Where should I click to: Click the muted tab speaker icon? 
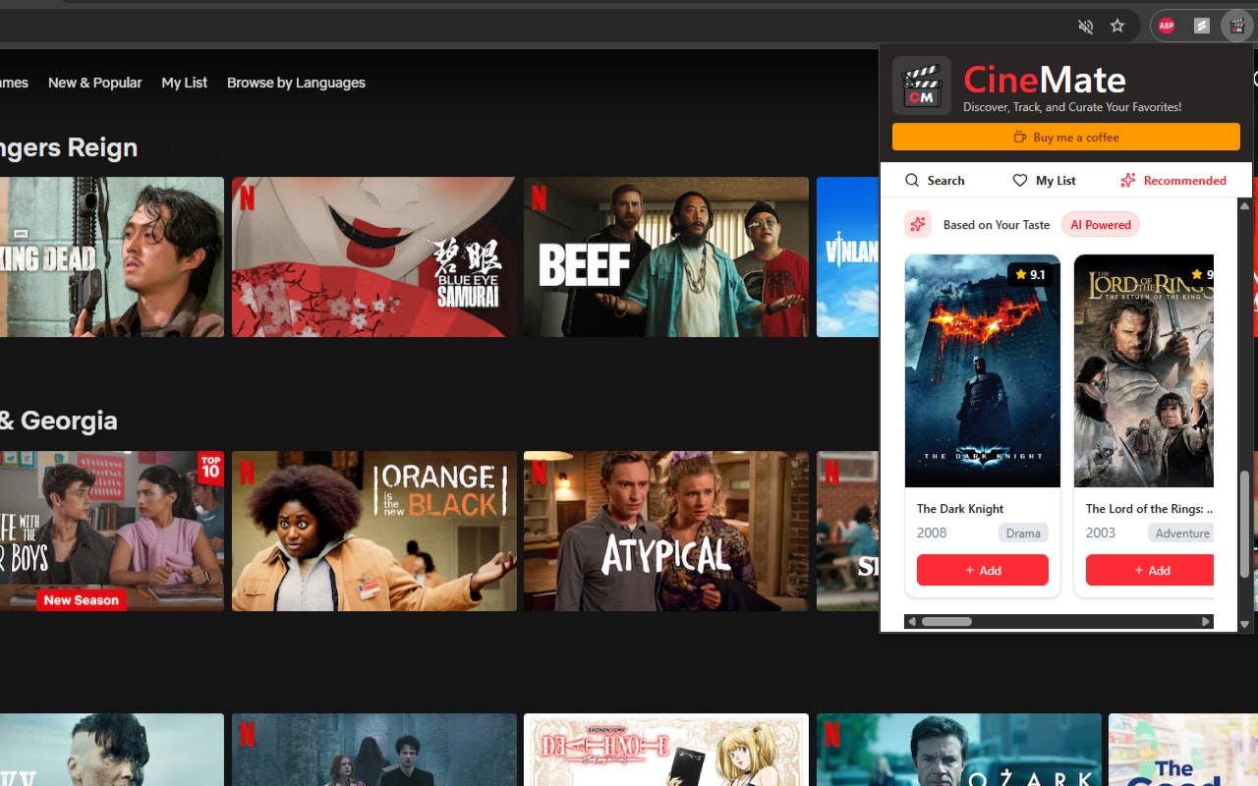[x=1085, y=27]
